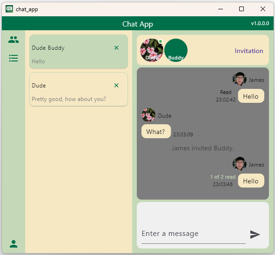The width and height of the screenshot is (275, 255).
Task: Click Dude's avatar beside What? message
Action: pyautogui.click(x=148, y=115)
